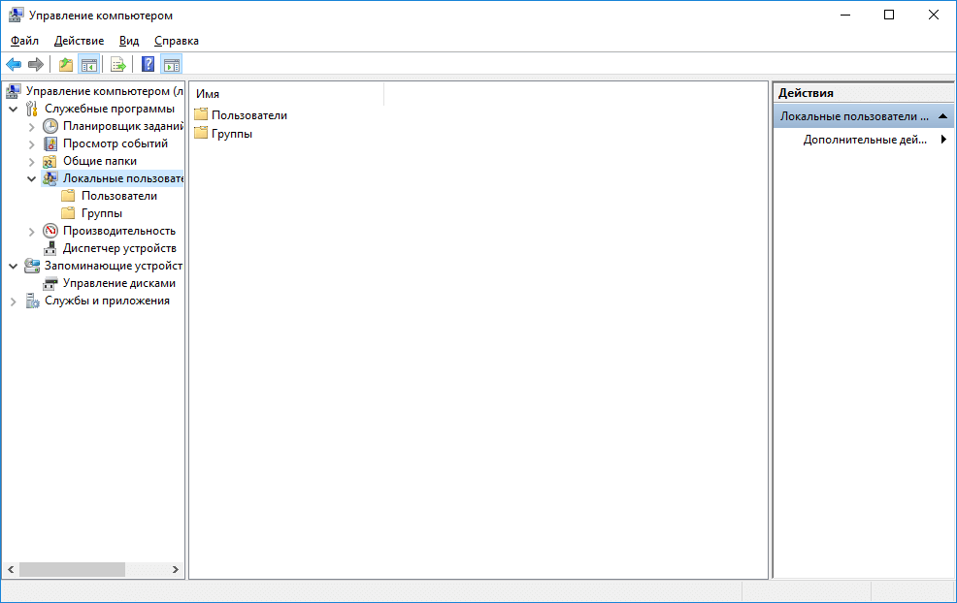Click Производительность label in tree
The height and width of the screenshot is (603, 957).
(119, 231)
